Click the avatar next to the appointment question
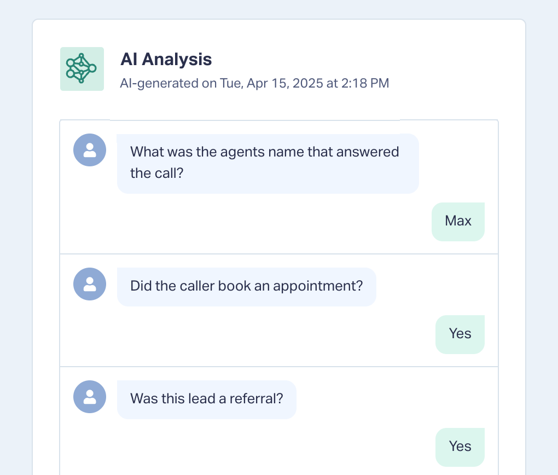The height and width of the screenshot is (475, 558). 90,284
